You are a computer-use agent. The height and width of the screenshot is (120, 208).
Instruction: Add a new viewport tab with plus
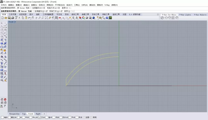44,114
